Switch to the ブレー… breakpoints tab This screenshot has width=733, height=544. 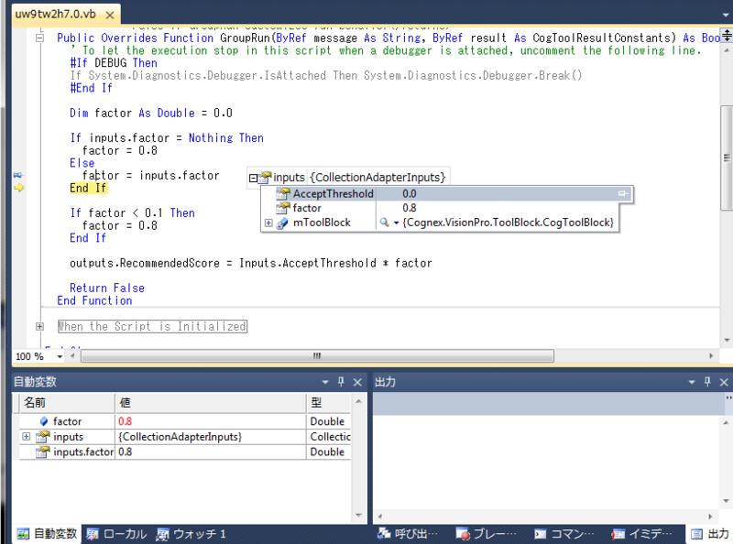click(x=487, y=534)
